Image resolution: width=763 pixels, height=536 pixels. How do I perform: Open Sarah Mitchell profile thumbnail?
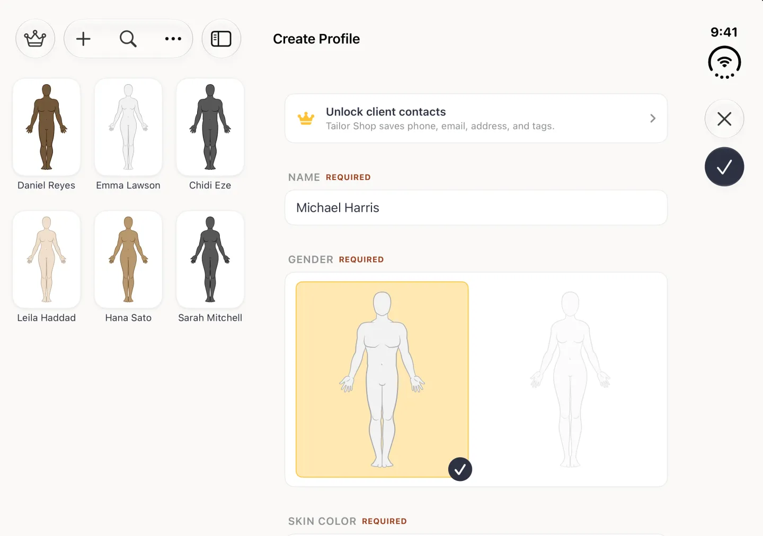coord(210,259)
